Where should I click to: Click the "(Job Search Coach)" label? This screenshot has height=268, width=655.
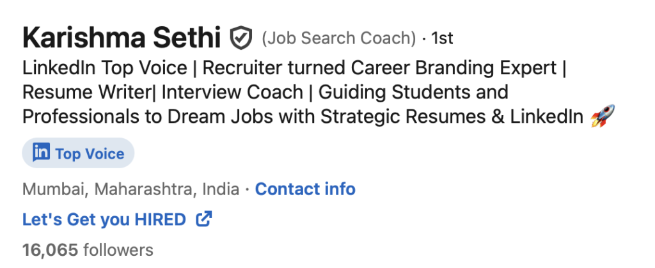tap(339, 38)
